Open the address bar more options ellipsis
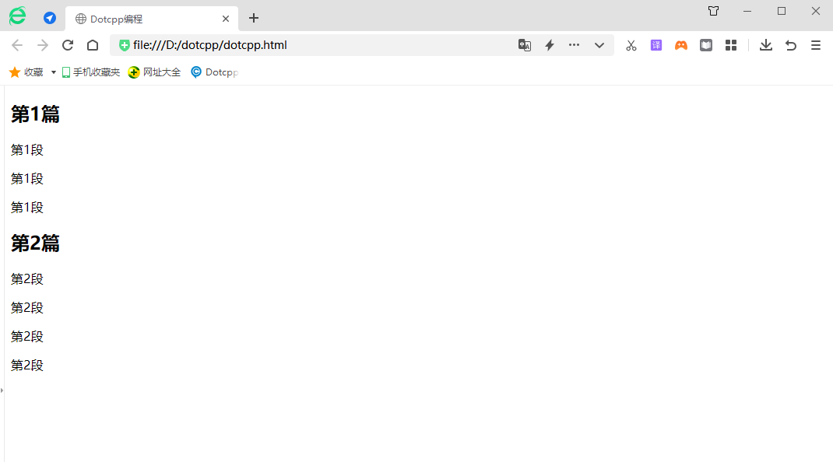 coord(575,45)
